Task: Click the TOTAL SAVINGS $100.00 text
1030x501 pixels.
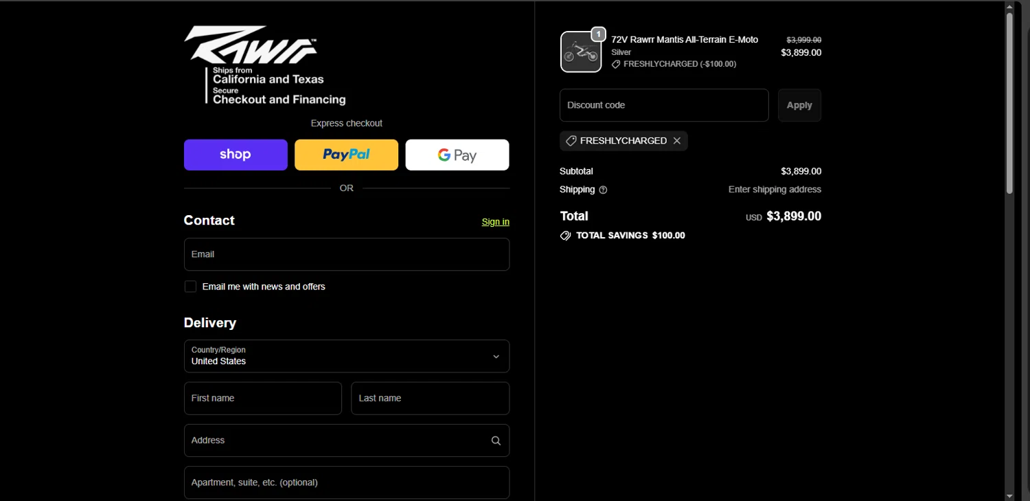Action: tap(630, 236)
